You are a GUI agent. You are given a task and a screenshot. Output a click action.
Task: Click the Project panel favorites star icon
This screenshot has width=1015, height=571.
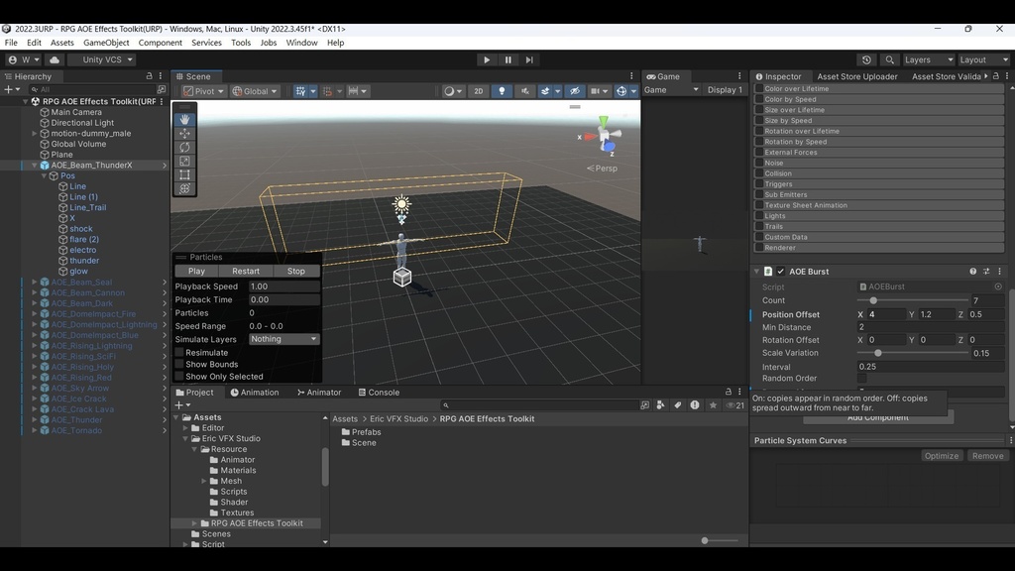coord(713,405)
